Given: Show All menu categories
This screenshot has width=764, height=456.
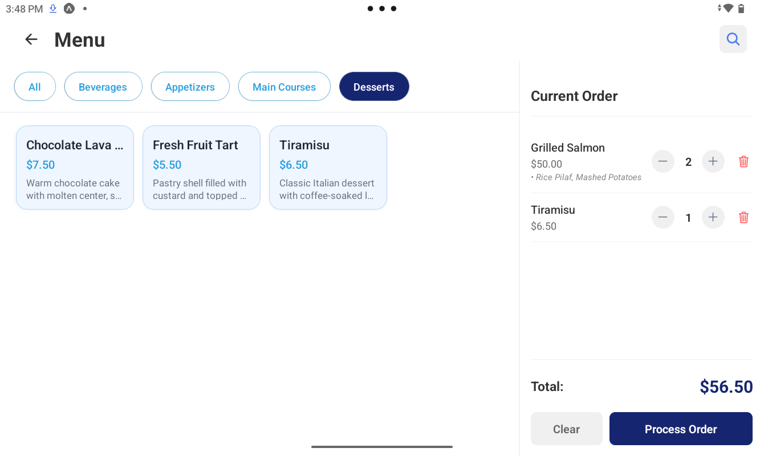Looking at the screenshot, I should [35, 87].
